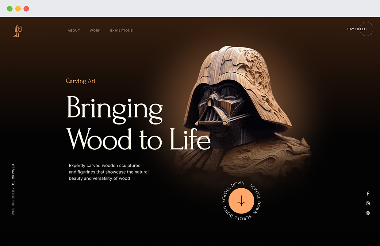
Task: Follow the ClickyWeb design credit link
Action: tap(13, 175)
